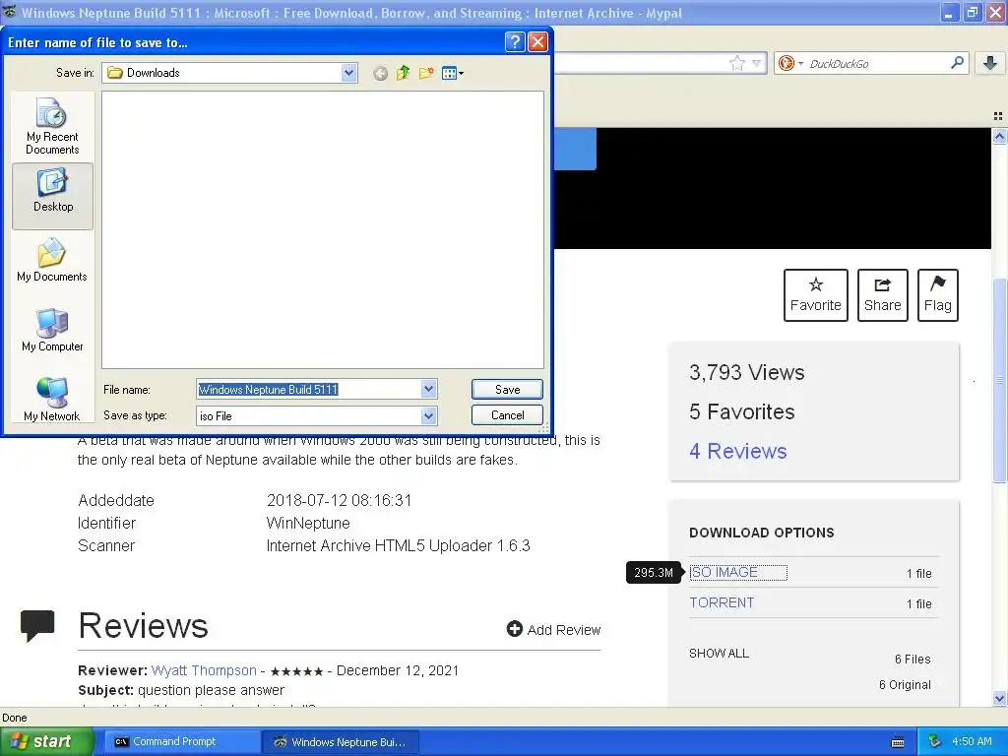This screenshot has height=756, width=1008.
Task: Open My Network in the places bar
Action: pyautogui.click(x=52, y=399)
